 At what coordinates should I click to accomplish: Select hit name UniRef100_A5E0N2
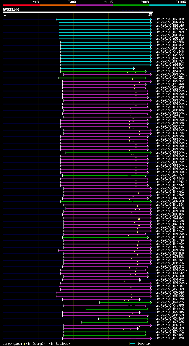click(x=170, y=267)
